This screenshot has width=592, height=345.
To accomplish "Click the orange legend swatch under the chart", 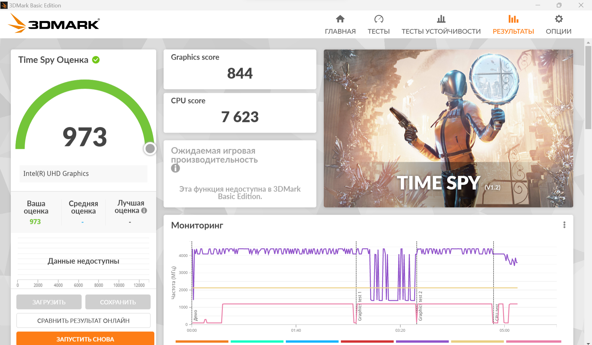I will click(x=202, y=341).
